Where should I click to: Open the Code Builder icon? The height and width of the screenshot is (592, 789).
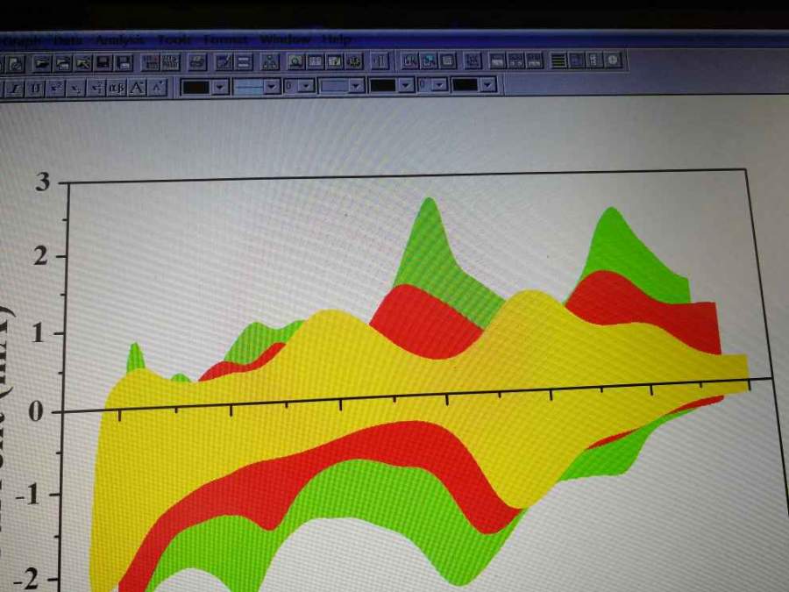point(354,62)
